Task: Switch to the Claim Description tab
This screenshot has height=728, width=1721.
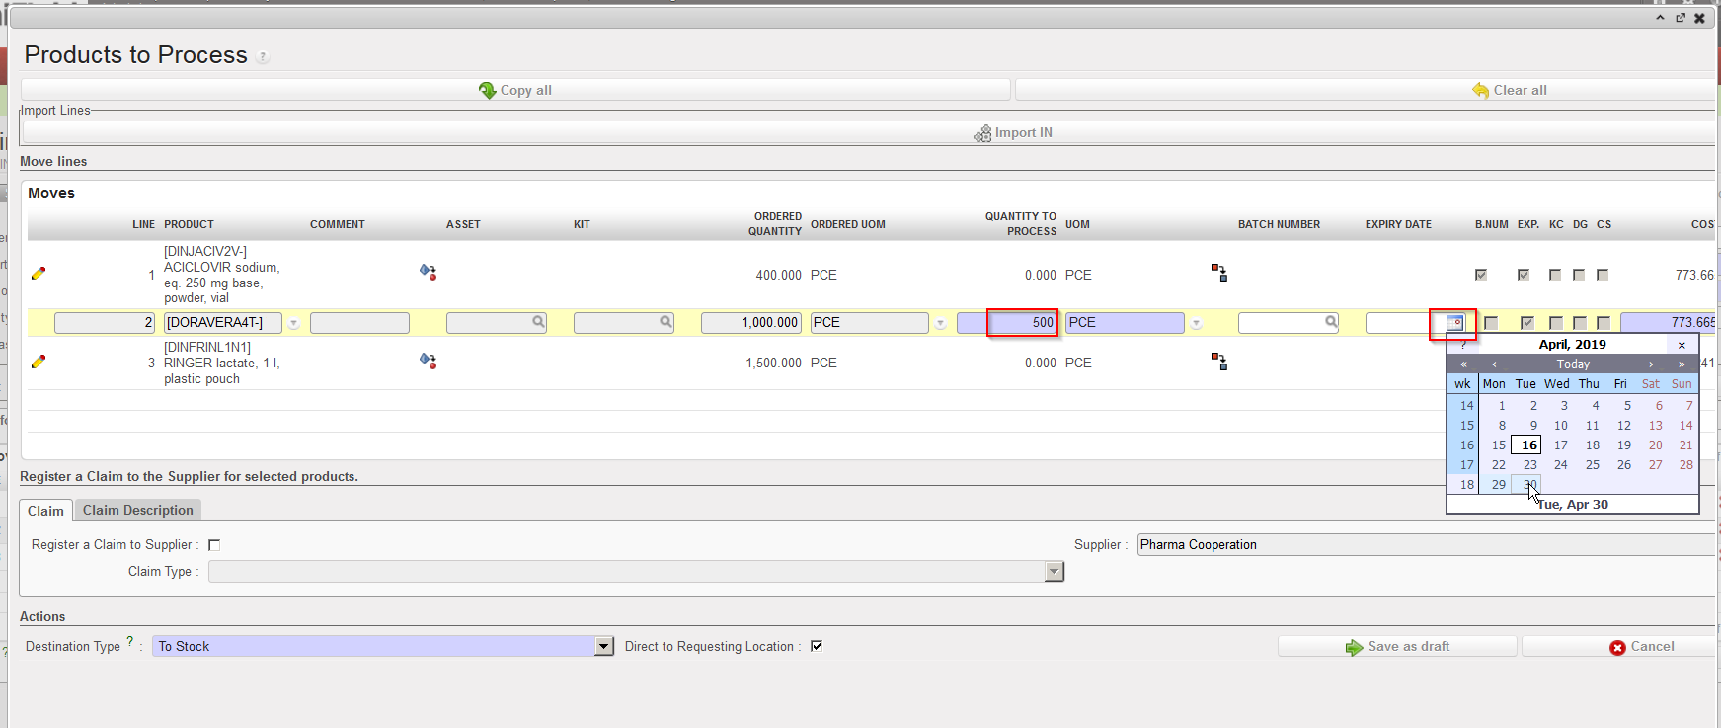Action: point(137,510)
